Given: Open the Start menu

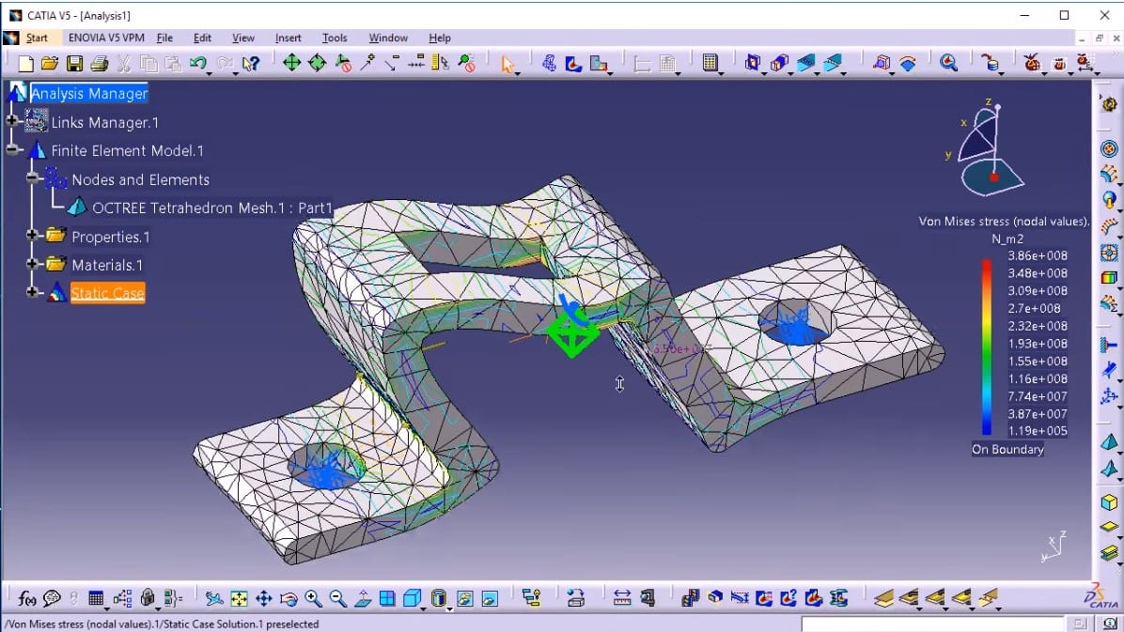Looking at the screenshot, I should click(37, 38).
